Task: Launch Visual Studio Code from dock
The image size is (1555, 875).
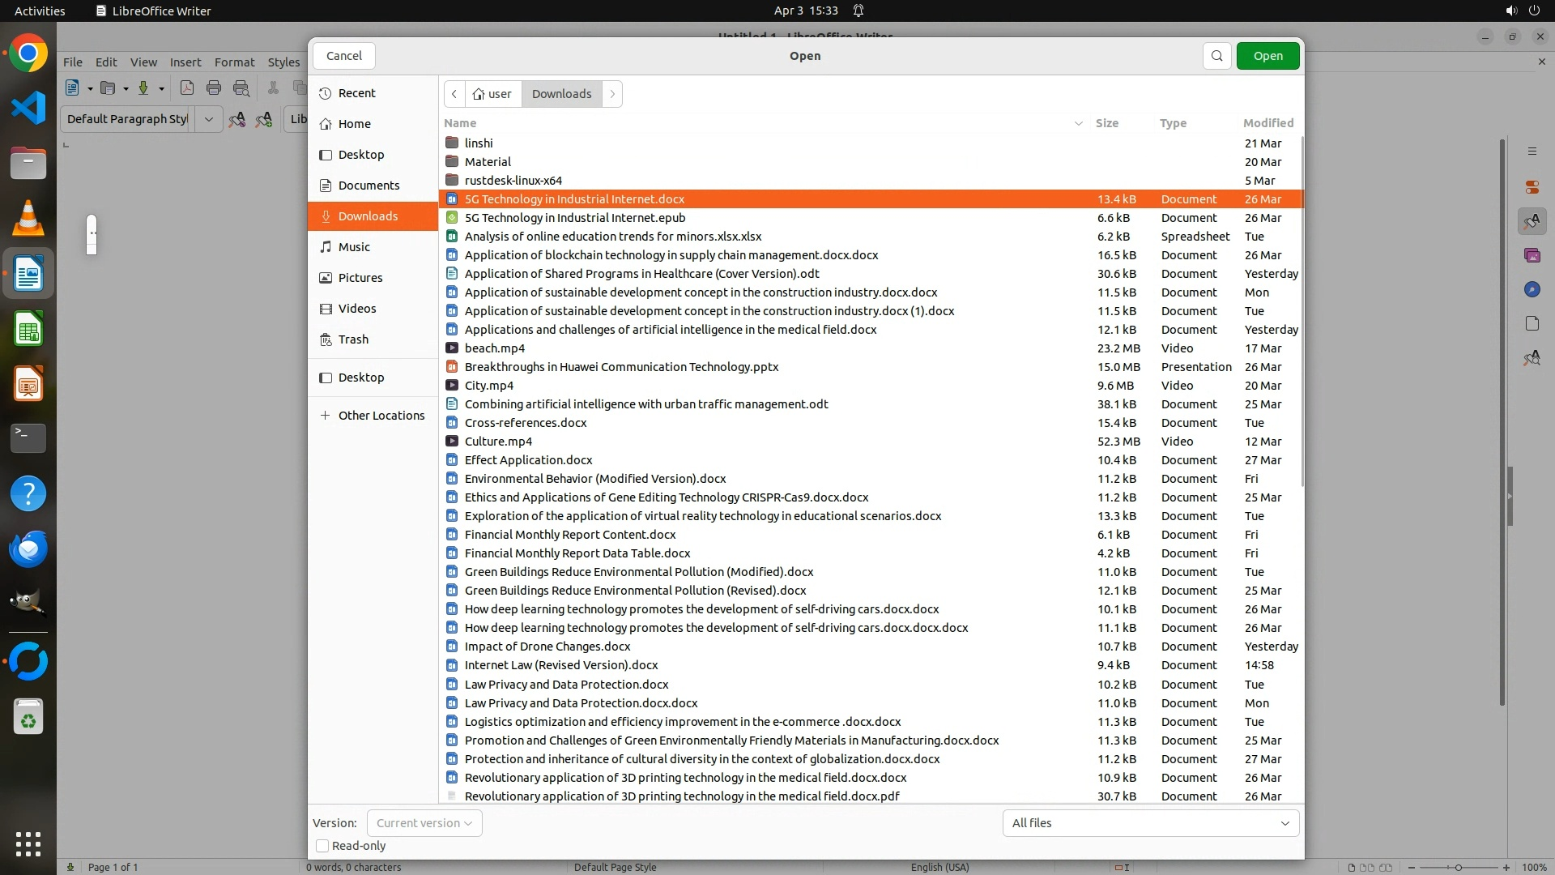Action: (x=28, y=108)
